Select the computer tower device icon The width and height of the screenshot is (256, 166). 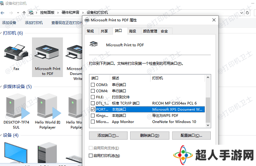tap(47, 153)
